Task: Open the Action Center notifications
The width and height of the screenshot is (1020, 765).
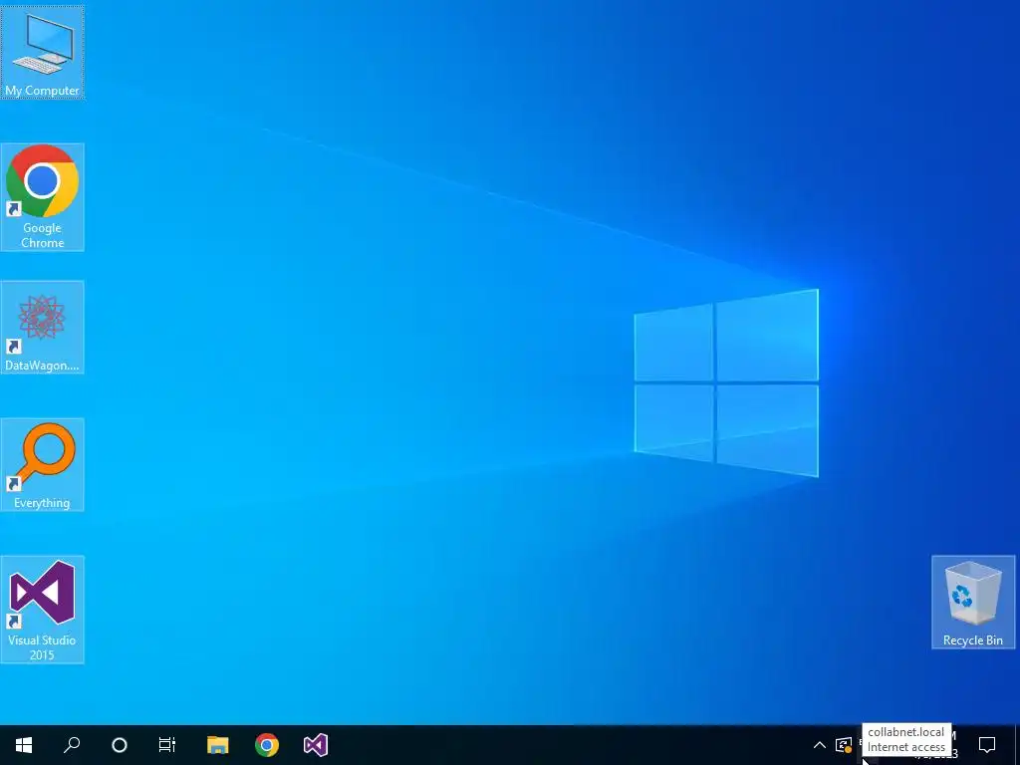Action: [x=987, y=745]
